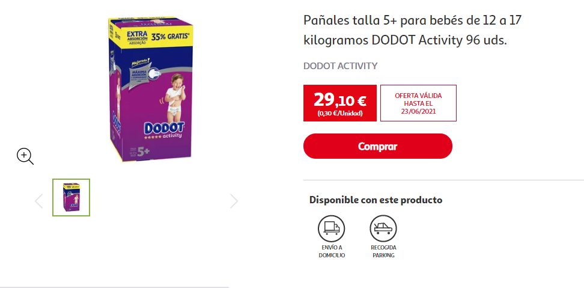Click the RECOGIDA PARKING label
Viewport: 584px width, 288px height.
[x=383, y=251]
